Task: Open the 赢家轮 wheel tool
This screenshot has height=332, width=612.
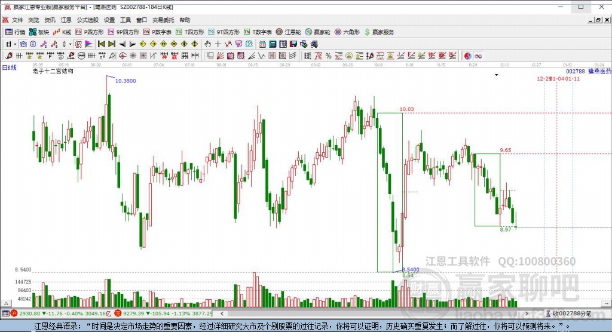Action: (318, 32)
